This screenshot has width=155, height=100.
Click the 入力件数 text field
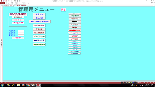pos(21,31)
